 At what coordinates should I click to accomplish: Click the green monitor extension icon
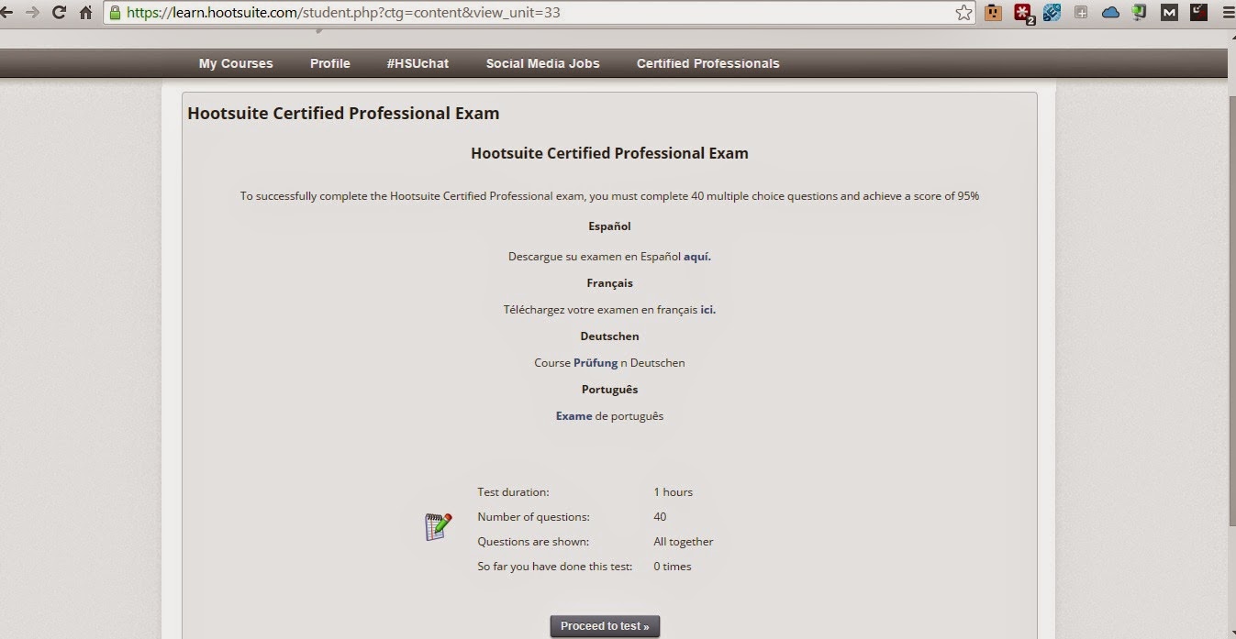1140,13
